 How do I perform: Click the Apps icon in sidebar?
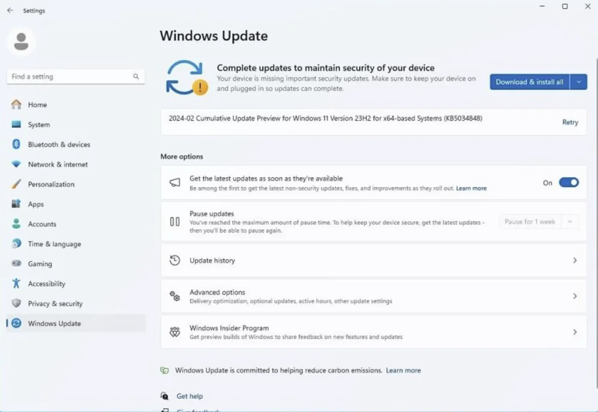(16, 204)
